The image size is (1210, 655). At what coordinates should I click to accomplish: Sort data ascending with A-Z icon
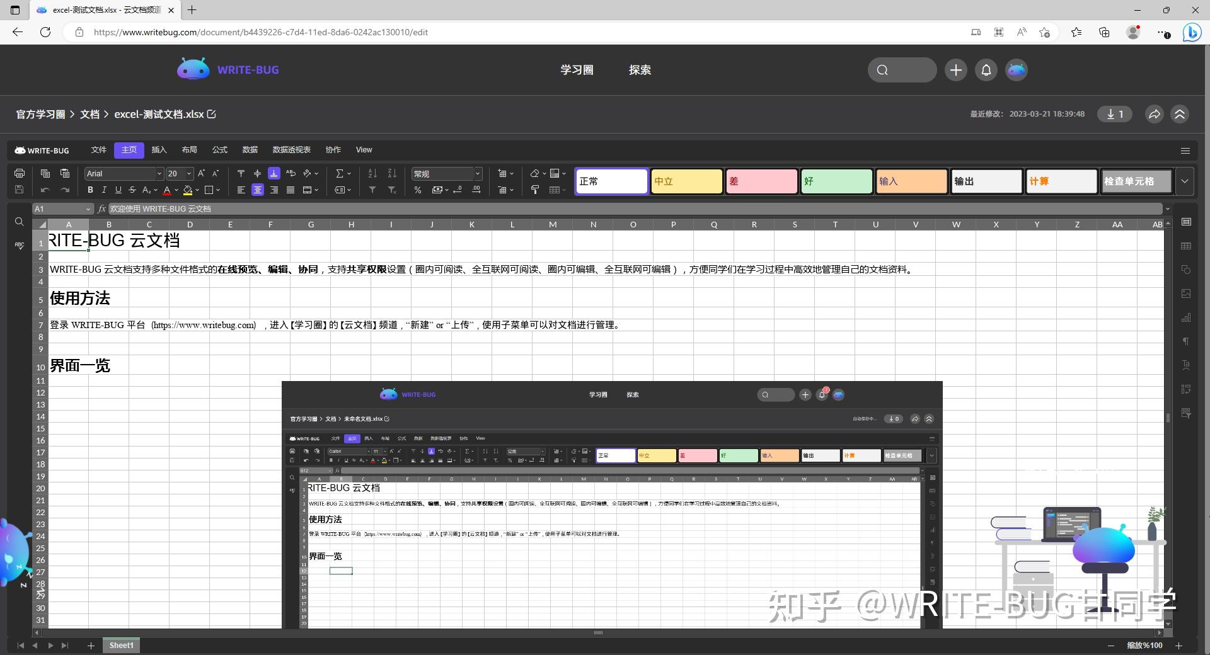tap(372, 174)
